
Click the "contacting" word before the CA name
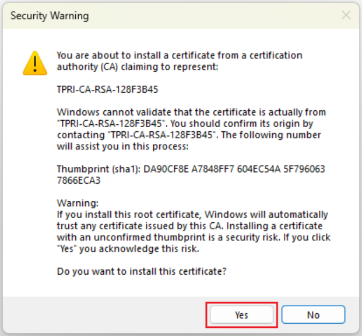pyautogui.click(x=80, y=134)
